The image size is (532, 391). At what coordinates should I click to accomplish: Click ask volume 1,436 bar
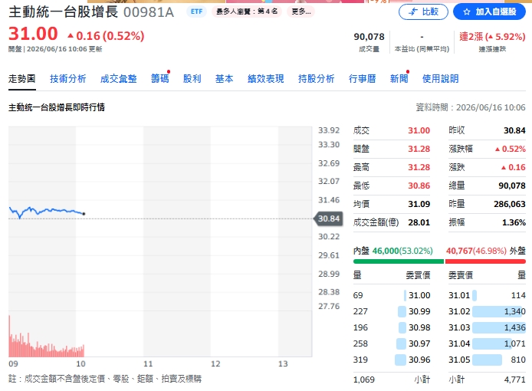click(x=499, y=327)
